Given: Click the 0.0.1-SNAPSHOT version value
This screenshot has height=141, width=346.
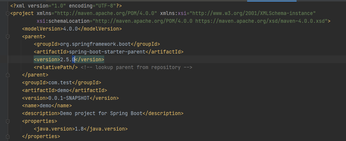Looking at the screenshot, I should point(69,98).
